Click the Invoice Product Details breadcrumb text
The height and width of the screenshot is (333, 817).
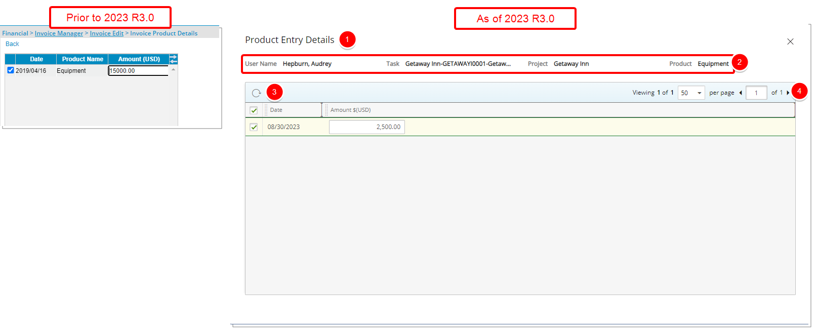point(164,33)
